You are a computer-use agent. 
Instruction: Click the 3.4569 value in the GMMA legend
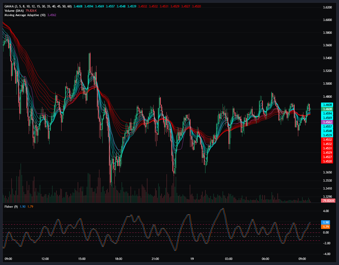pos(99,6)
